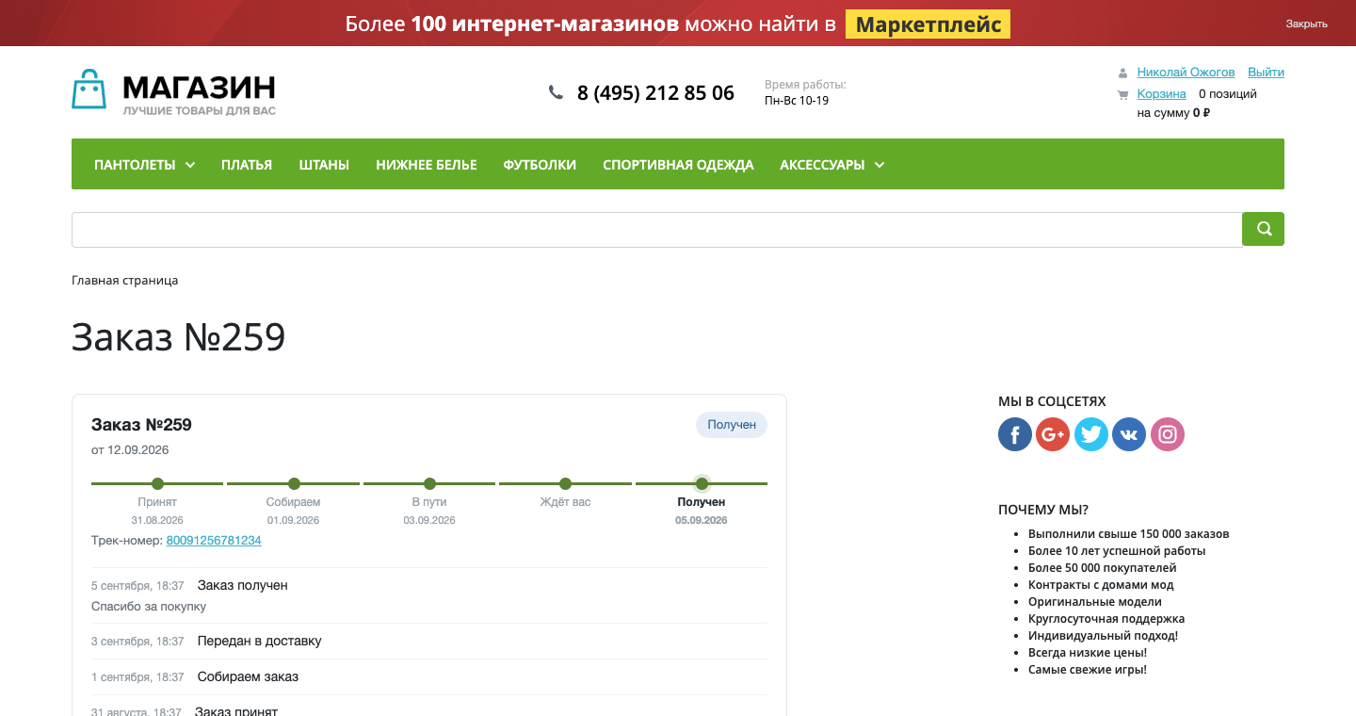Screen dimensions: 1356x716
Task: Open the Instagram social page
Action: 1168,434
